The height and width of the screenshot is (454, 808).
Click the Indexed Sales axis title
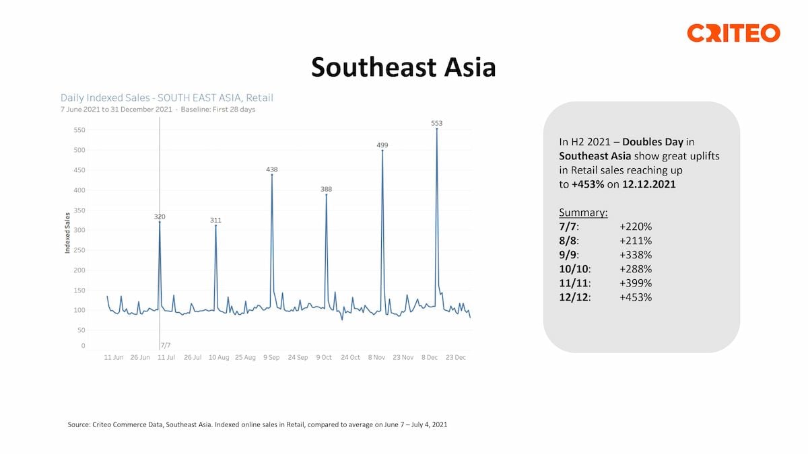point(67,233)
